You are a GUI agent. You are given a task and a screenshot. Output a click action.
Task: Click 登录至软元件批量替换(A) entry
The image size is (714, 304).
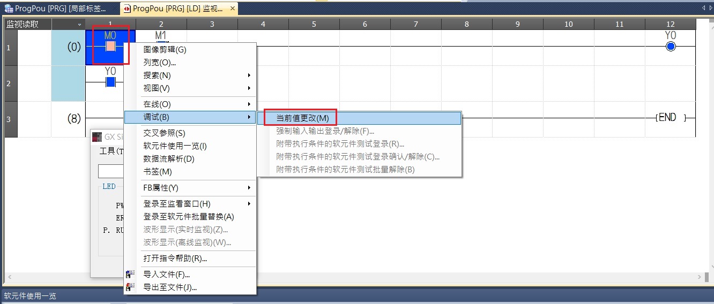coord(188,217)
